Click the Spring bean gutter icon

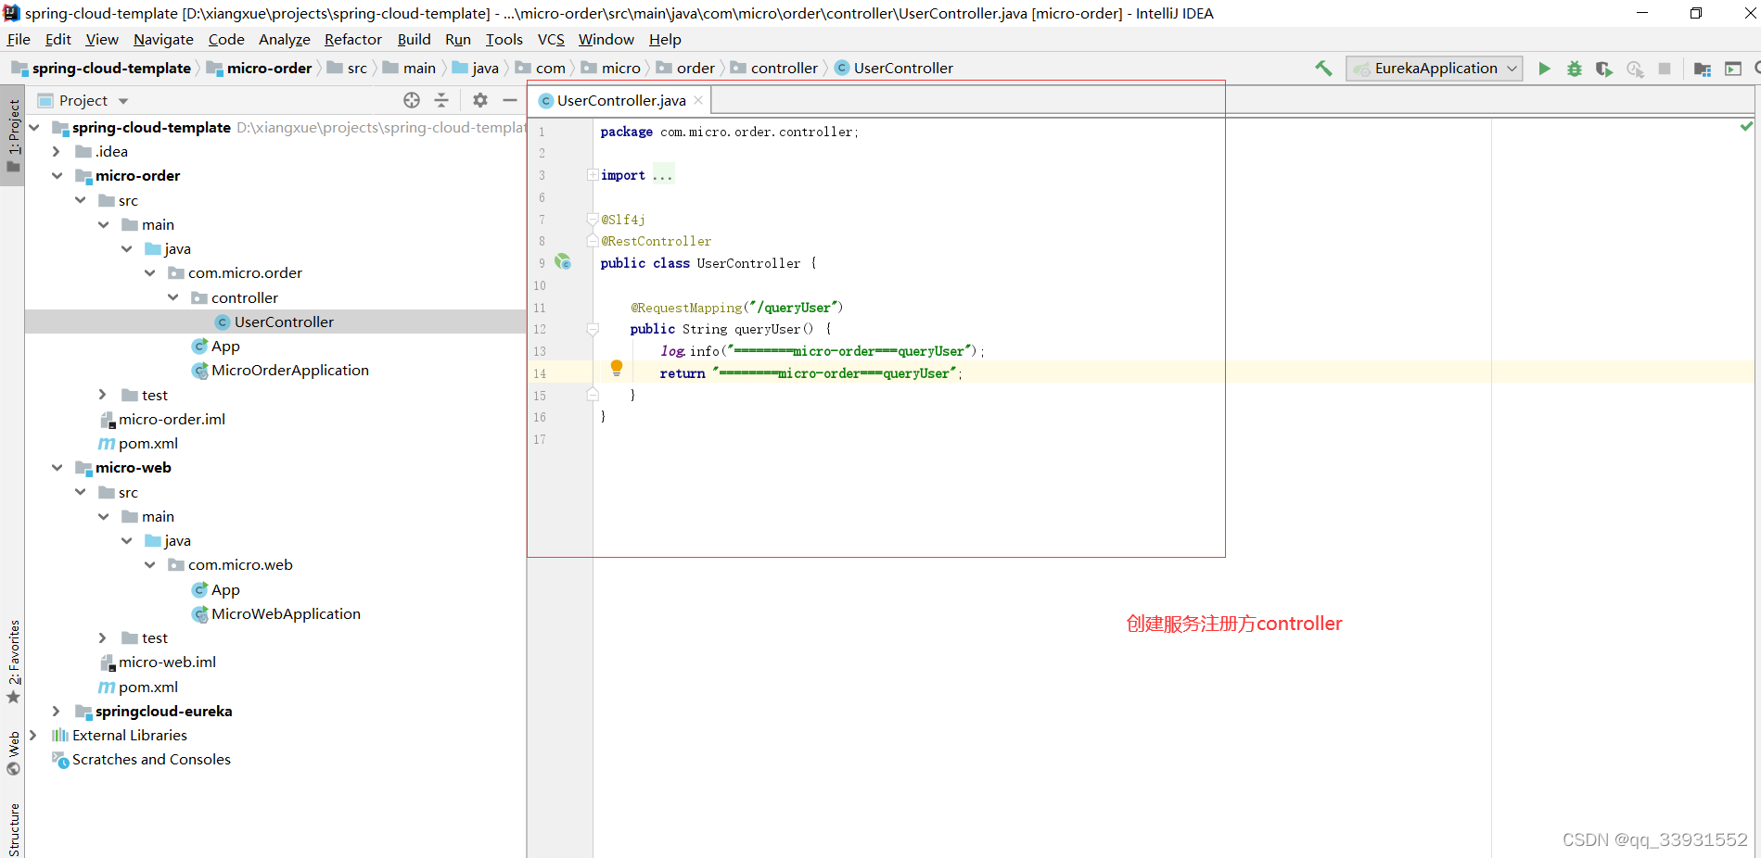tap(563, 262)
